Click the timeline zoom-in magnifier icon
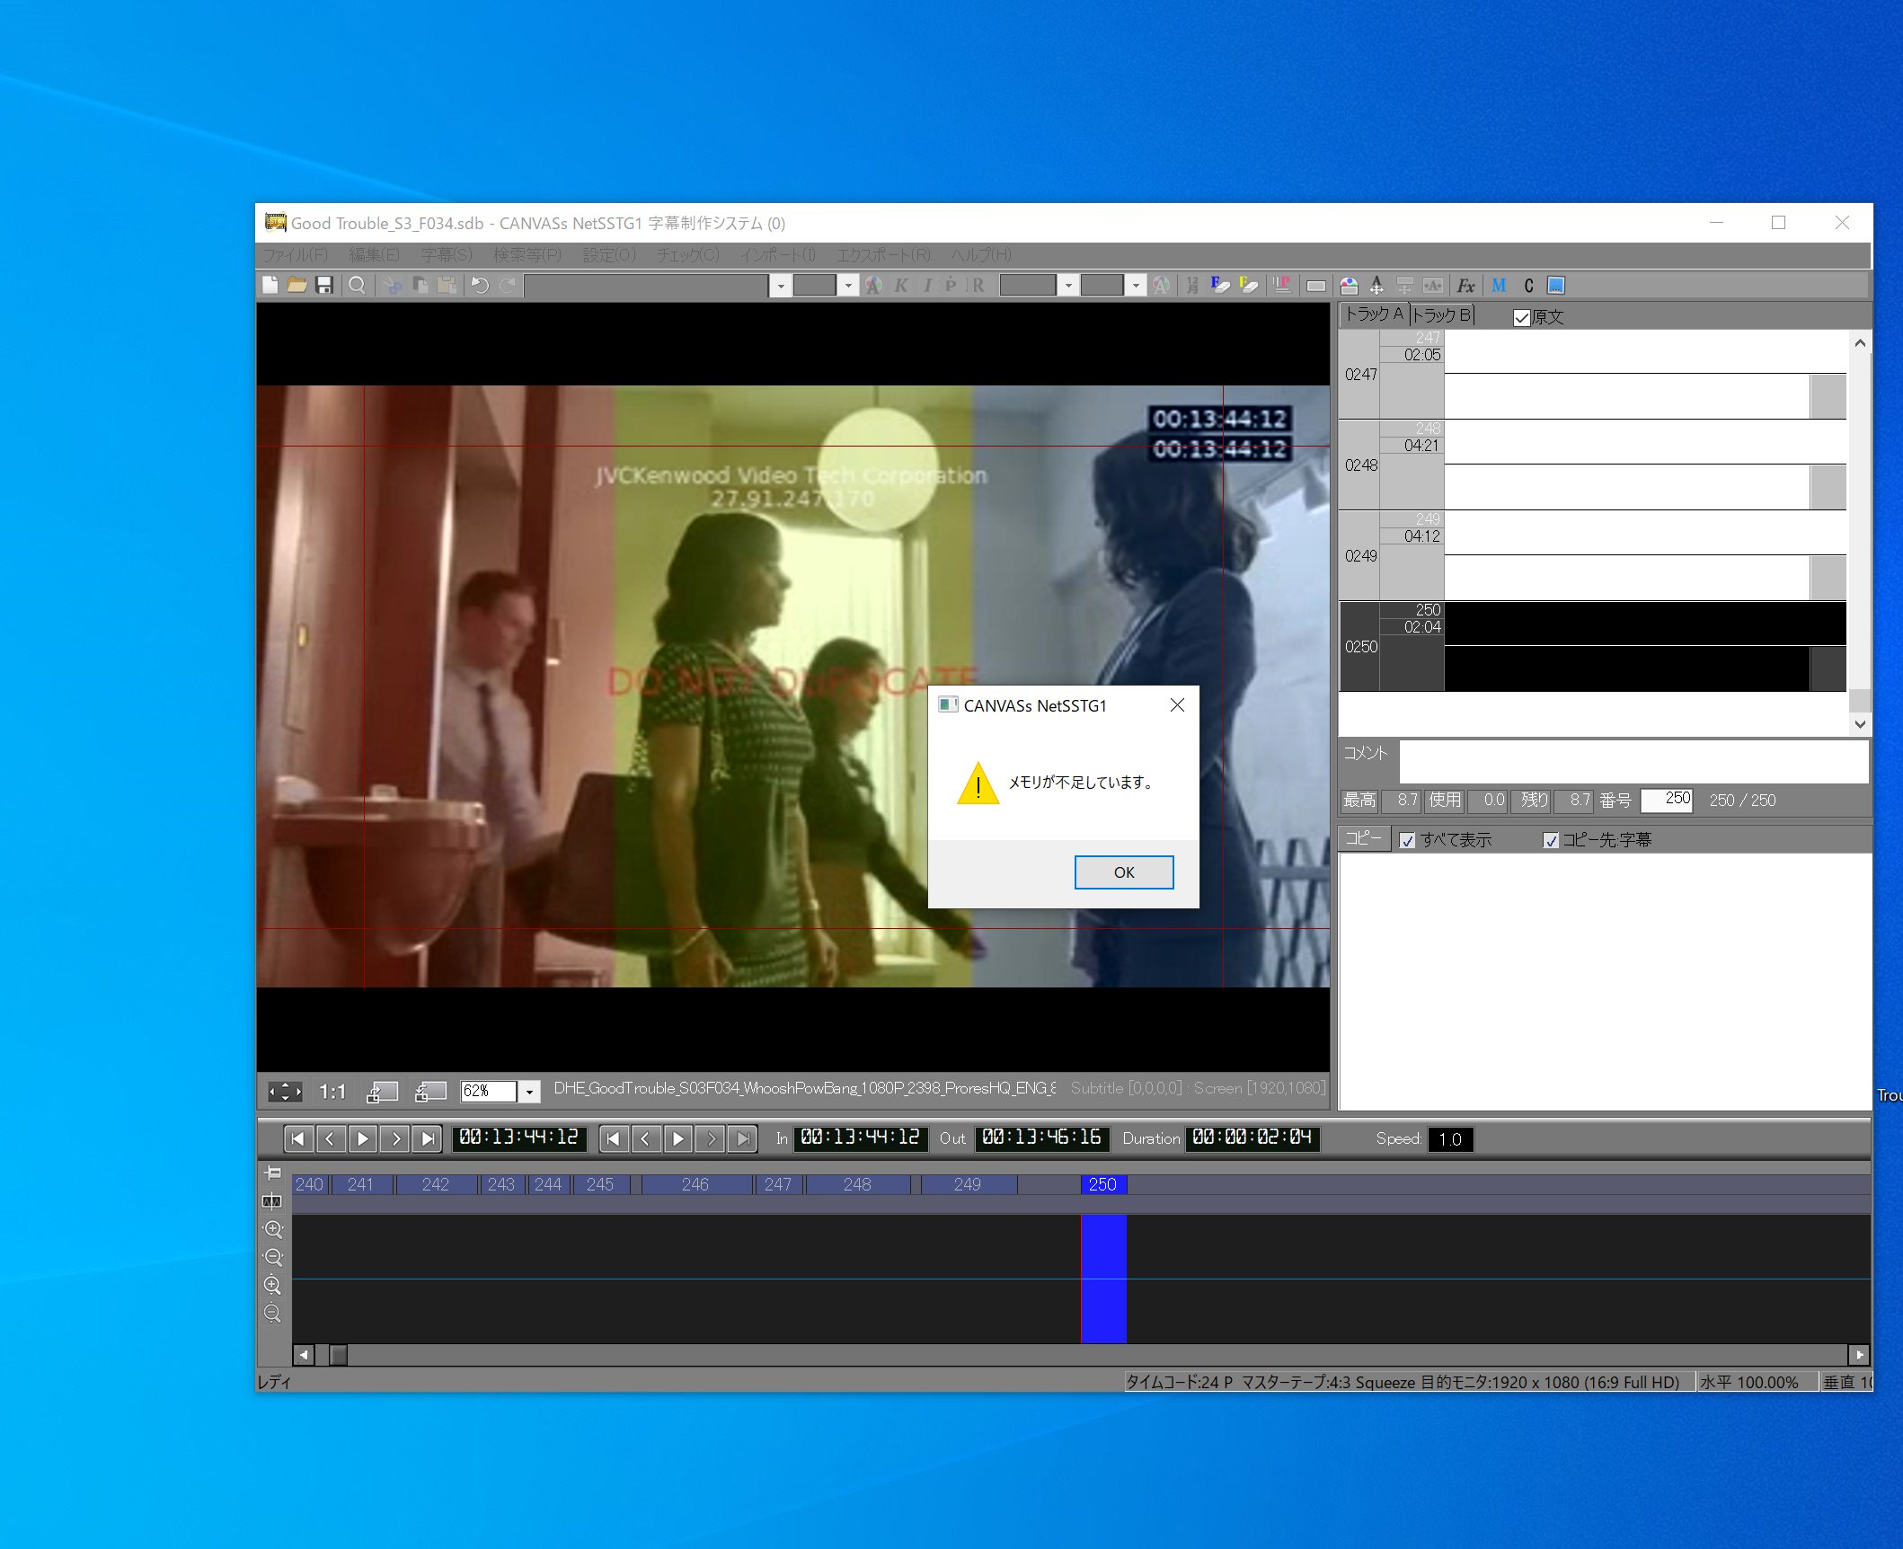The height and width of the screenshot is (1549, 1903). 273,1229
